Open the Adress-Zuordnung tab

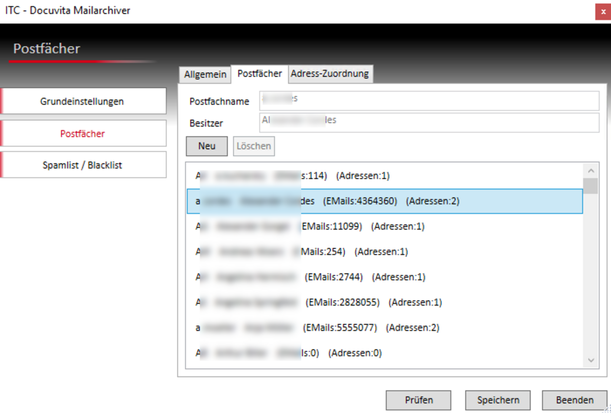coord(330,74)
